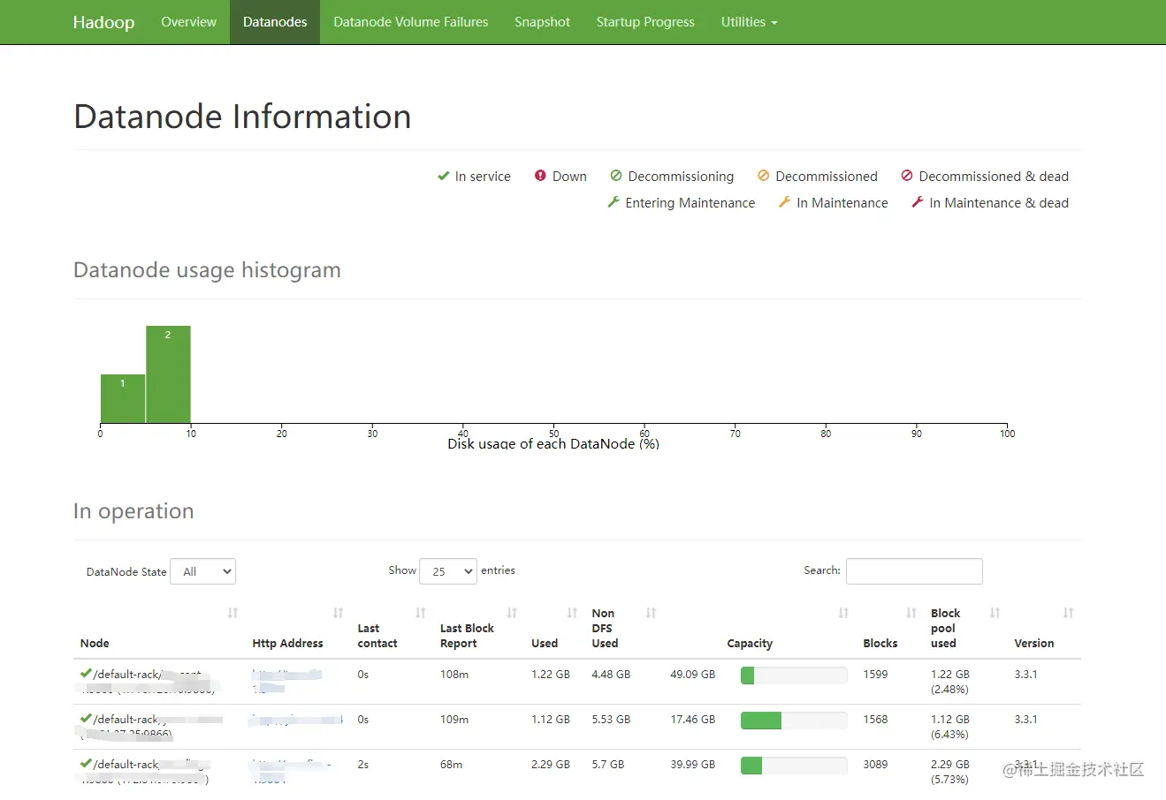Open the Show entries count dropdown
1166x800 pixels.
pos(448,571)
